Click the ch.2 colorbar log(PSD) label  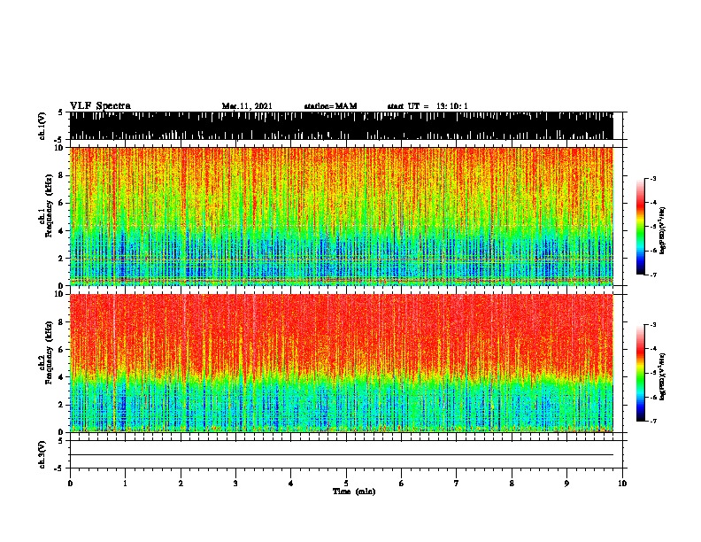click(x=662, y=377)
